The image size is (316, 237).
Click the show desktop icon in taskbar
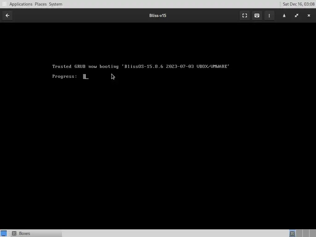[4, 233]
